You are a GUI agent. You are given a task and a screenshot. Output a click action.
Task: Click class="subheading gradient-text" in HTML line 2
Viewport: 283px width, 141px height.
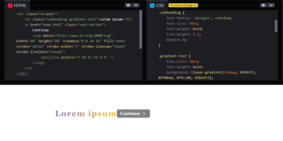pos(65,19)
